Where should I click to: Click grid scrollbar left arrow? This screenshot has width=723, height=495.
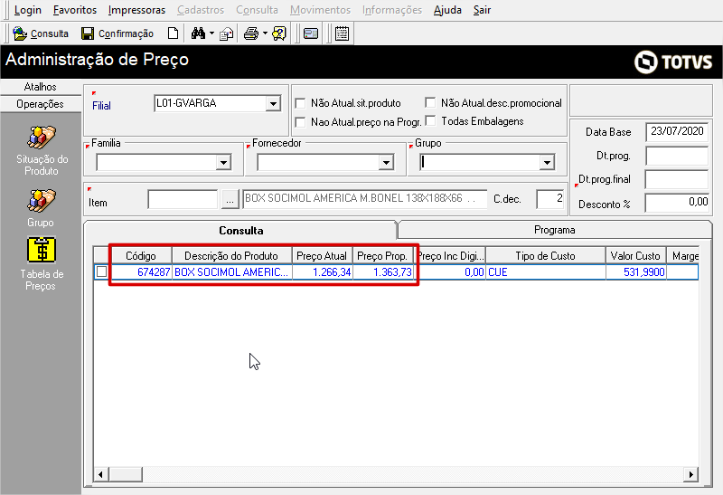click(101, 474)
